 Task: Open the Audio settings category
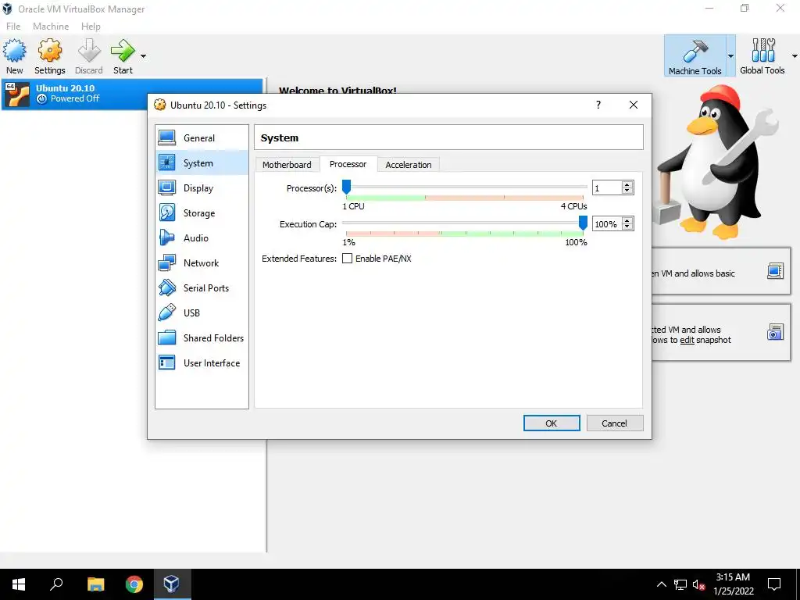[x=202, y=237]
